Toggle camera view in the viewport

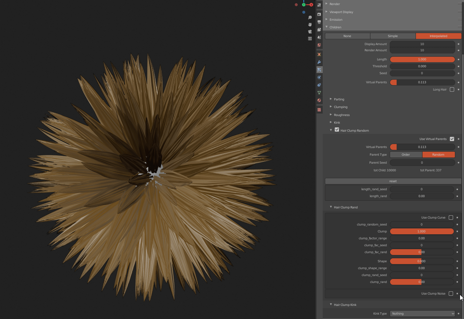click(x=310, y=32)
